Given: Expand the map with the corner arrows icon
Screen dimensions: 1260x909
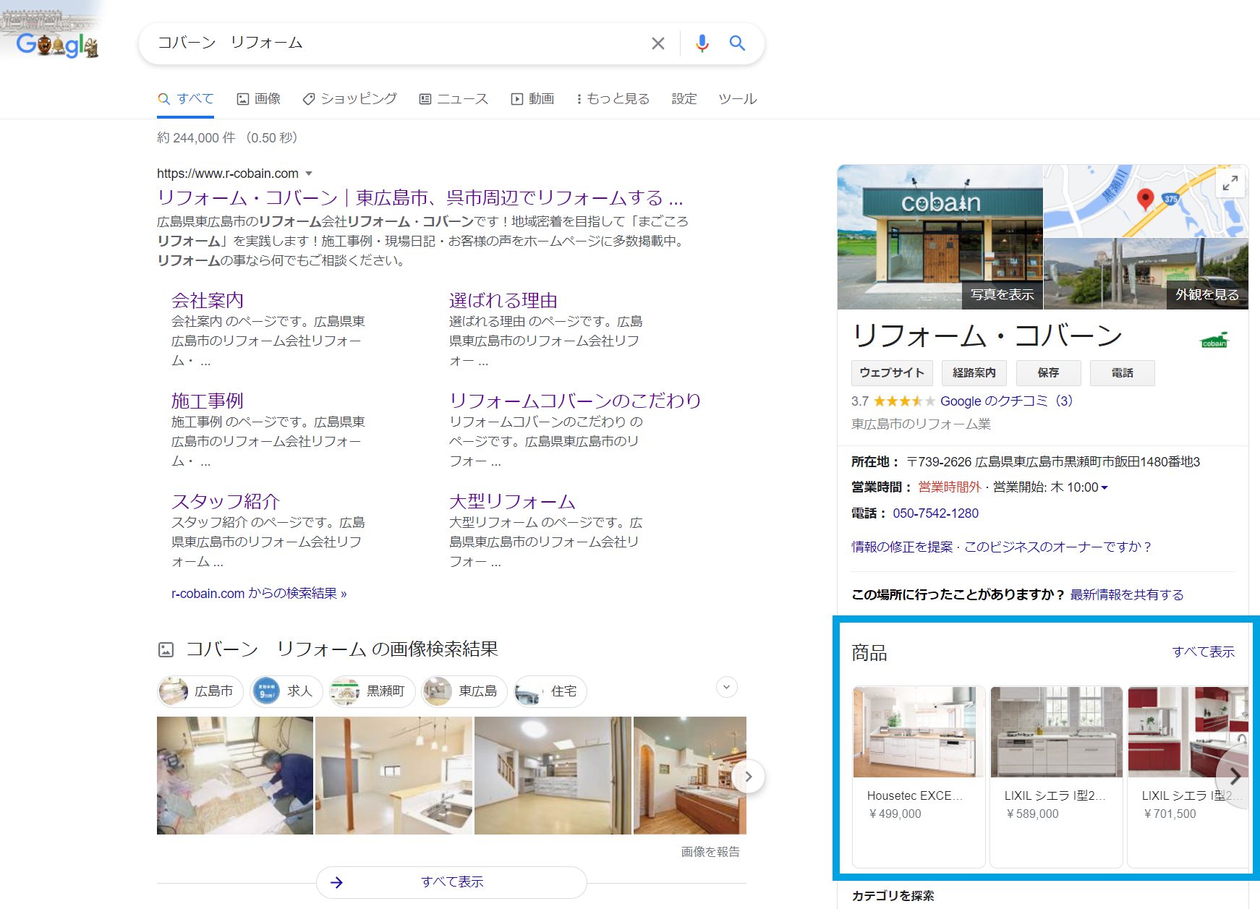Looking at the screenshot, I should [1230, 184].
